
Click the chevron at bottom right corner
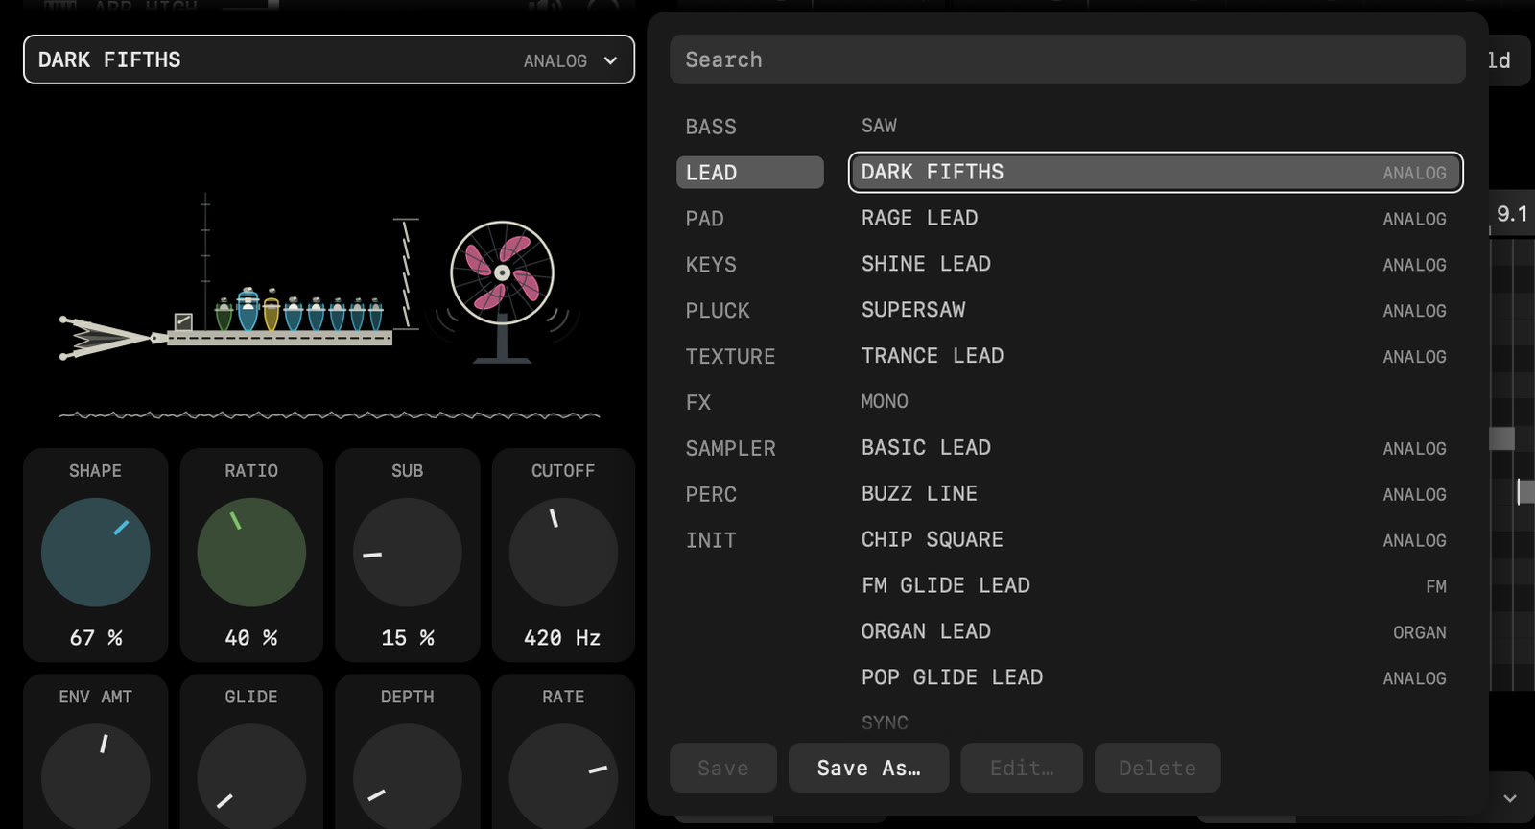coord(1510,798)
